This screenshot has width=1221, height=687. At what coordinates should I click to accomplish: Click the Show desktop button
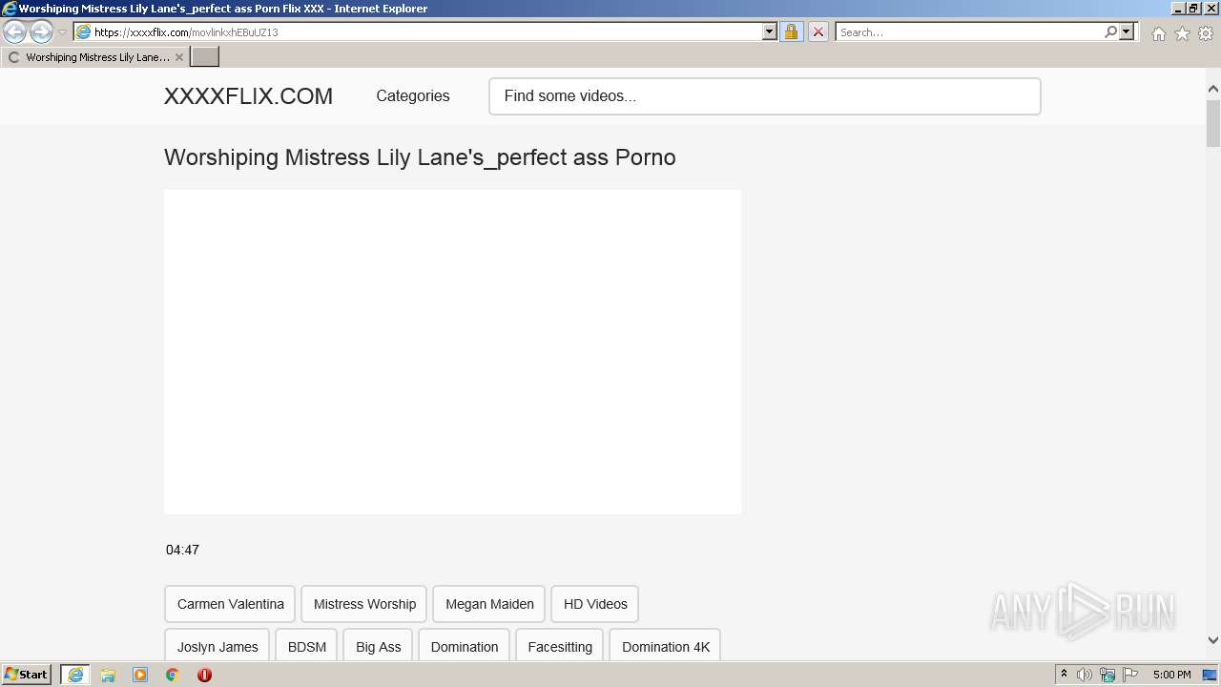tap(1210, 675)
